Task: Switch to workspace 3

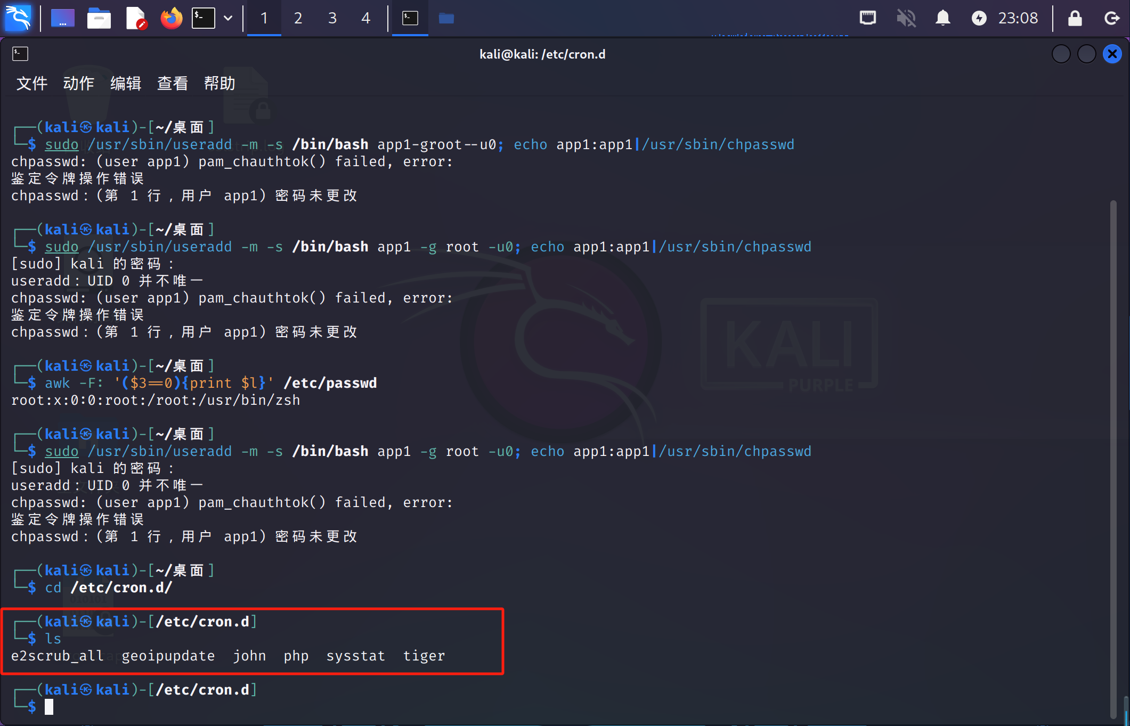Action: [x=332, y=18]
